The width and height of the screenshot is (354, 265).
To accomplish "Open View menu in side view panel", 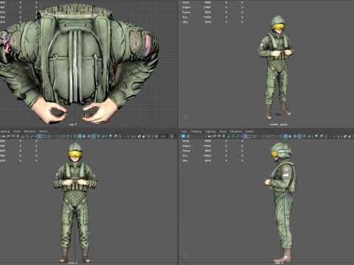I will pos(184,131).
